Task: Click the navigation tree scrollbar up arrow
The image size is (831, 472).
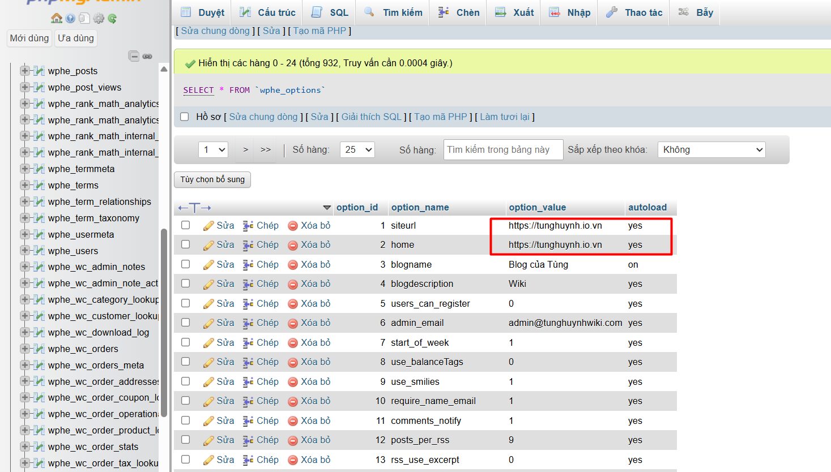Action: pos(164,69)
